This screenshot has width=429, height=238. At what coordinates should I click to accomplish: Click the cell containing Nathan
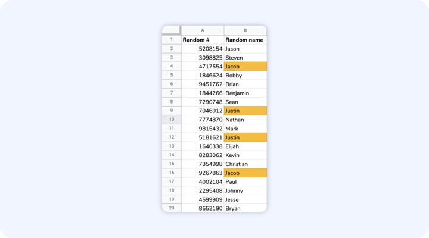pos(245,120)
